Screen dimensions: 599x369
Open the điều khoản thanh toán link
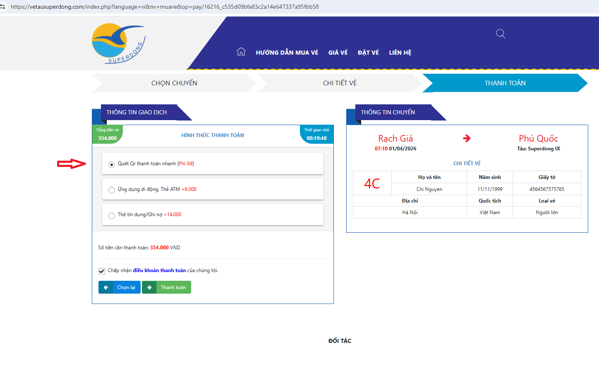tap(159, 270)
